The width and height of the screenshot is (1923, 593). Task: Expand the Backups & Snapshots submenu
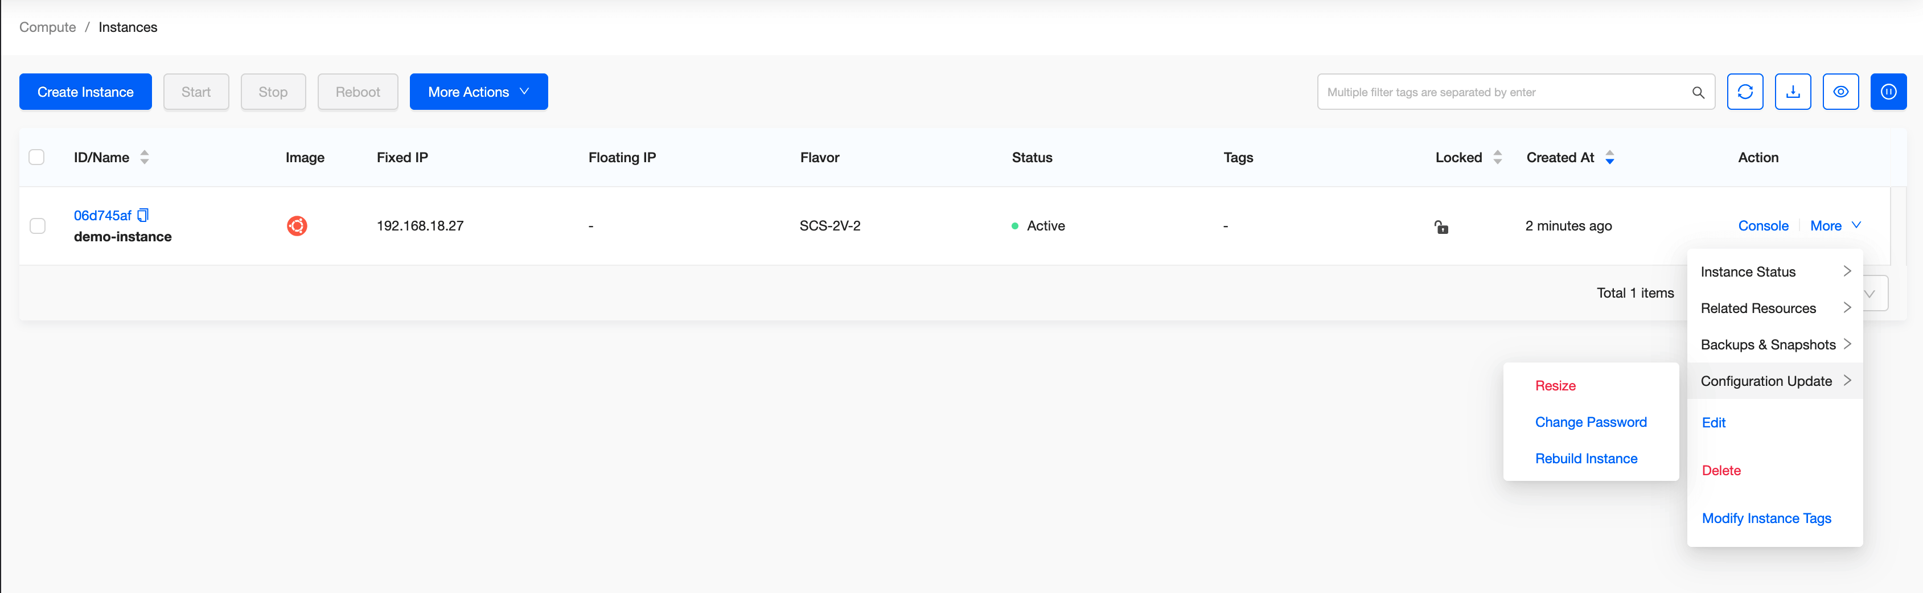click(1774, 345)
